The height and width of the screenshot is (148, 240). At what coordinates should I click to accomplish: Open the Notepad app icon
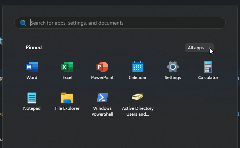pos(32,98)
